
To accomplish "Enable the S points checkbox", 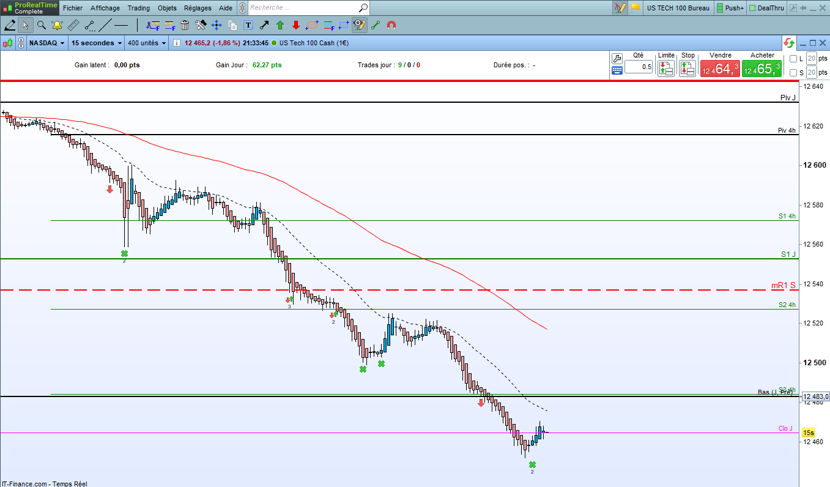I will pyautogui.click(x=793, y=73).
